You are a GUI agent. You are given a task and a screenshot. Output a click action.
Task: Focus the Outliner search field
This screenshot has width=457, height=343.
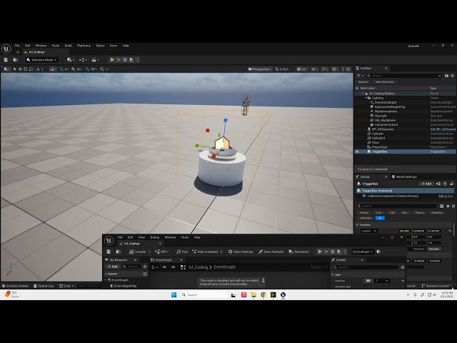(x=403, y=76)
